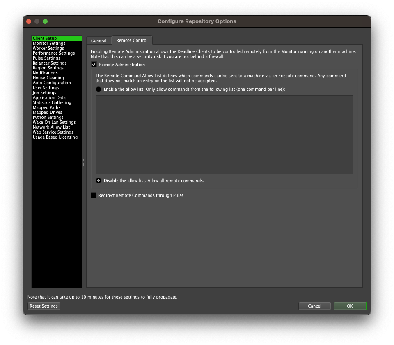Select Monitor Settings in the sidebar
Image resolution: width=394 pixels, height=345 pixels.
pyautogui.click(x=49, y=43)
